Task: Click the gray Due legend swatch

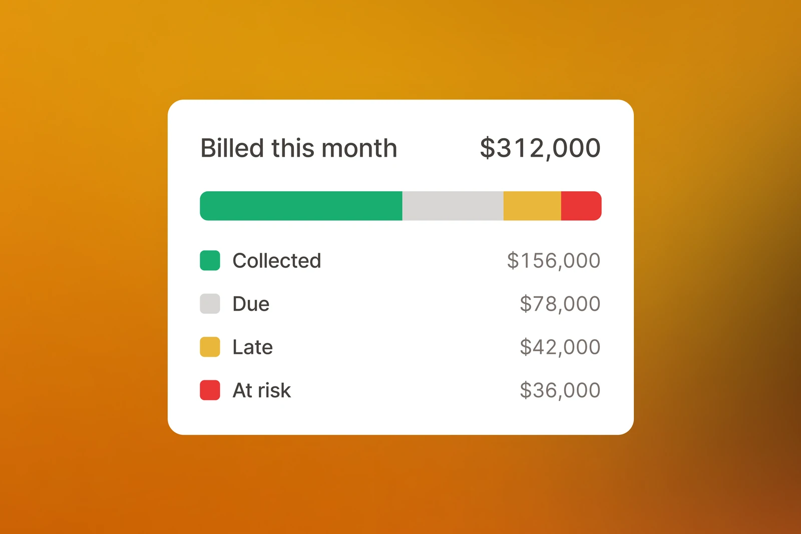Action: [210, 304]
